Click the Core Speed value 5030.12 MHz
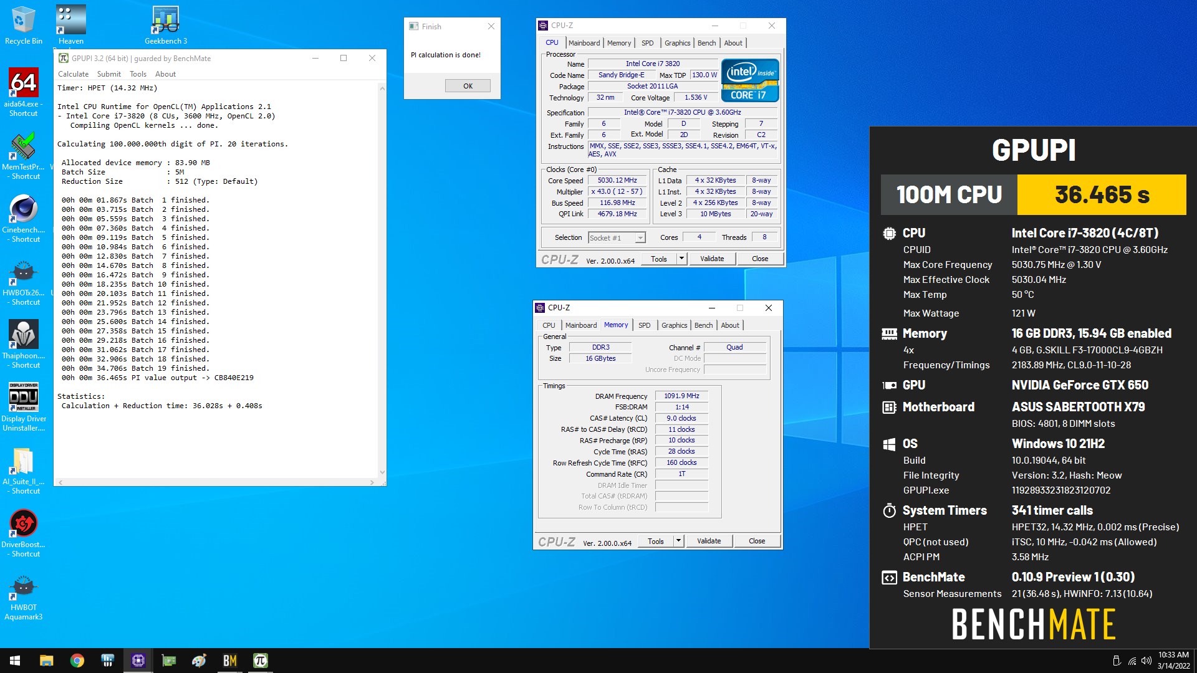The image size is (1197, 673). (x=617, y=180)
